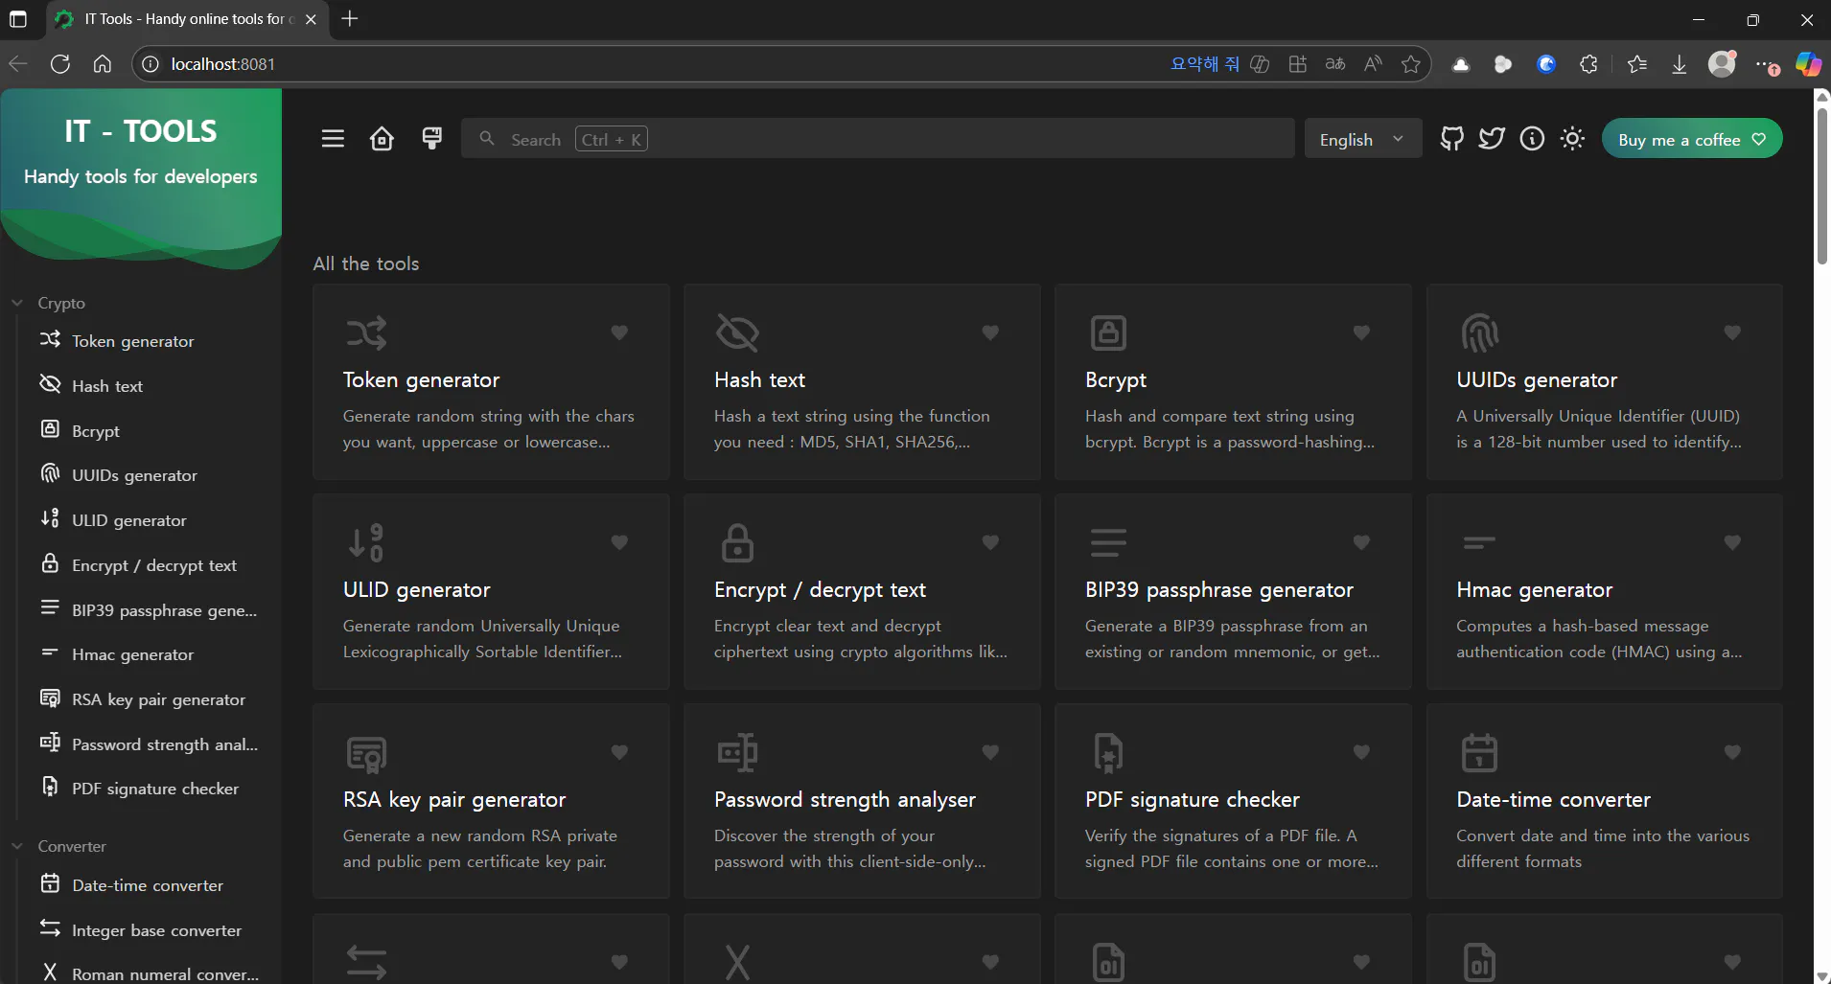Click the Bcrypt lock icon in sidebar

[x=50, y=429]
